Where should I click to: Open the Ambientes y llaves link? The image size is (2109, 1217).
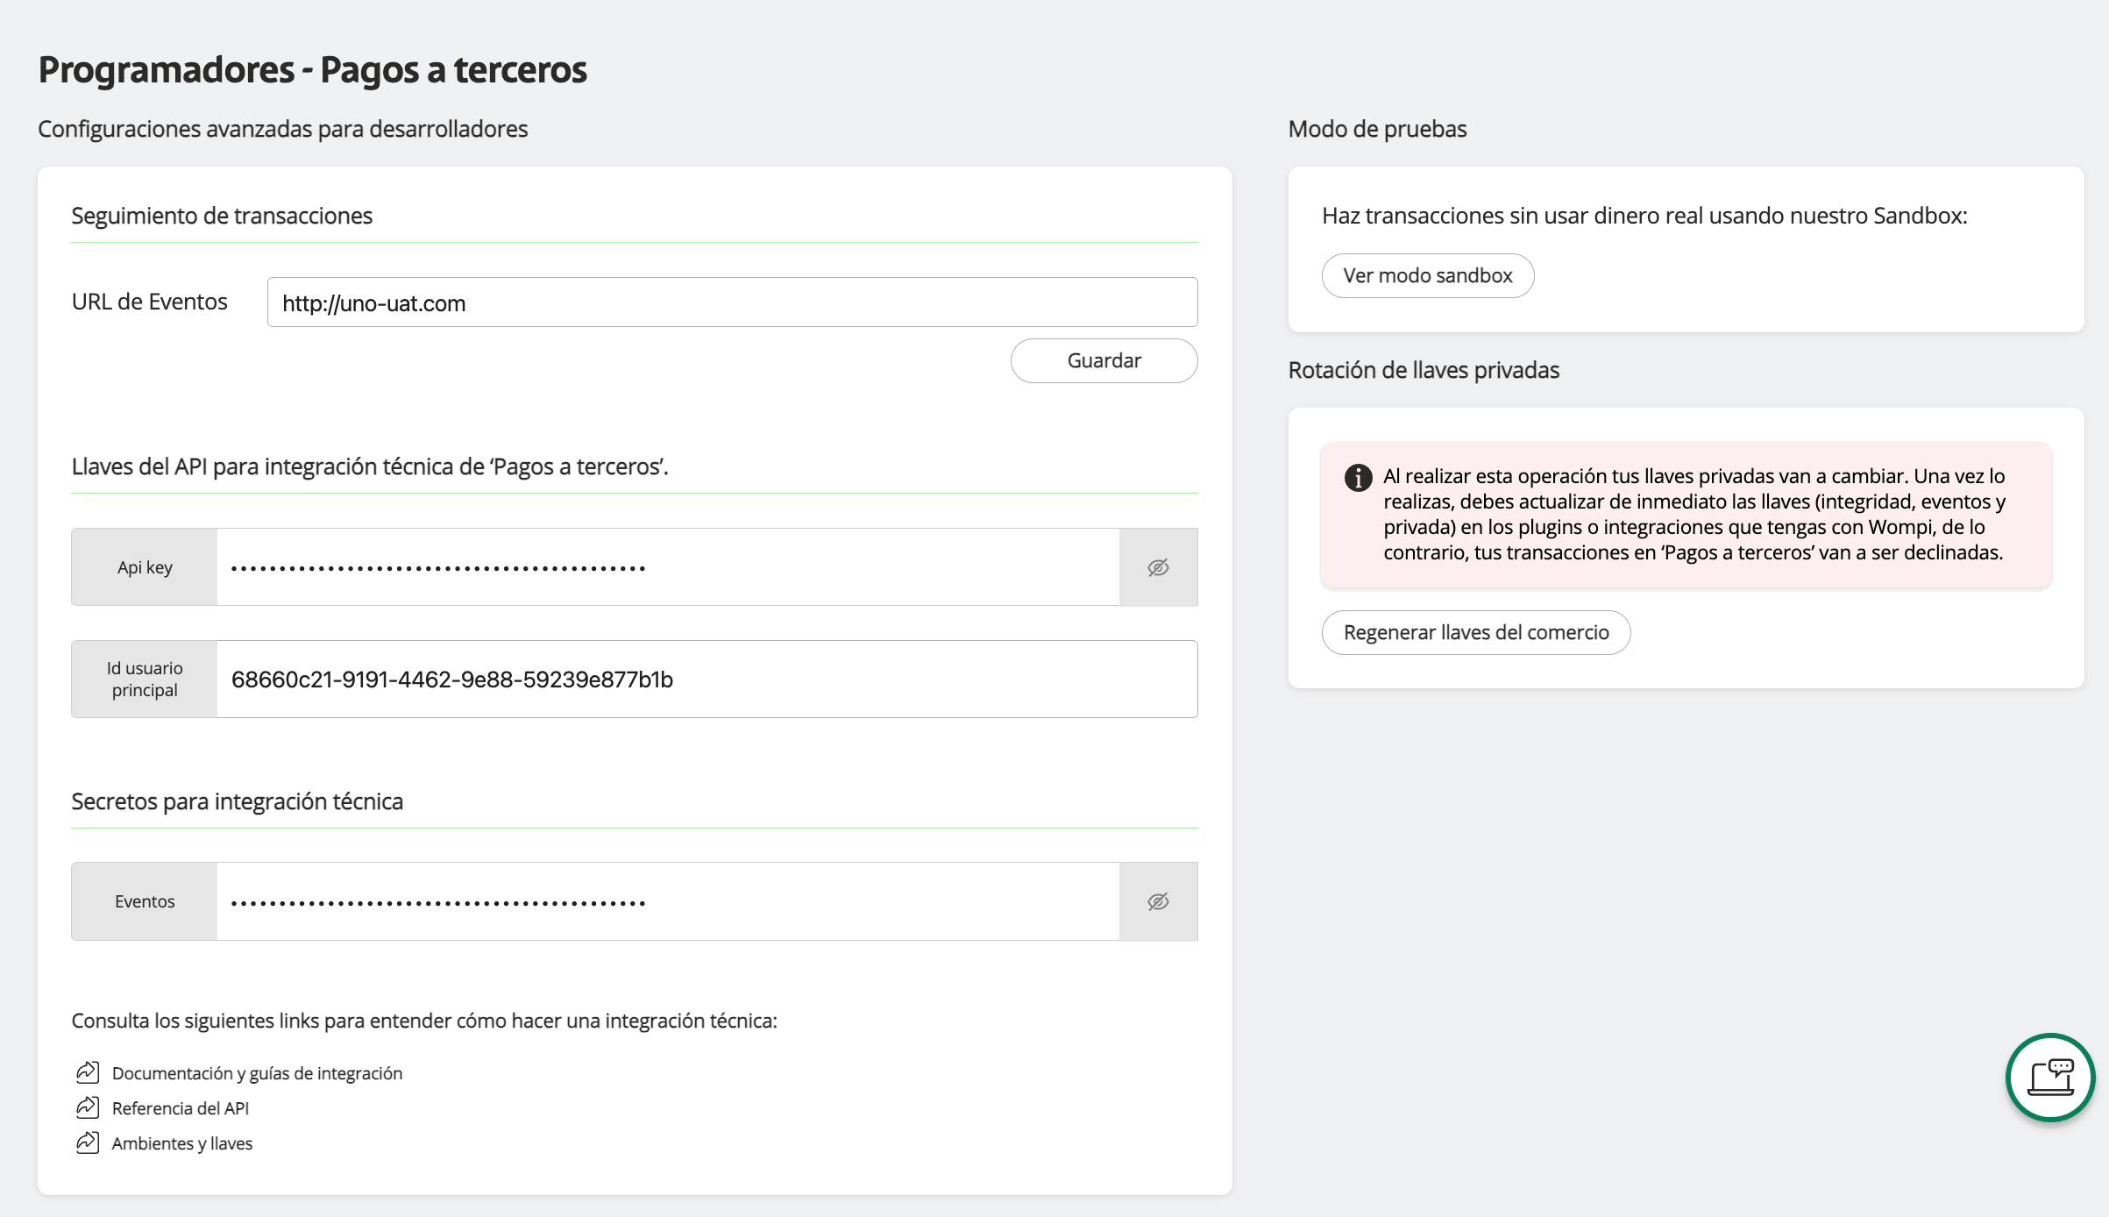coord(181,1142)
